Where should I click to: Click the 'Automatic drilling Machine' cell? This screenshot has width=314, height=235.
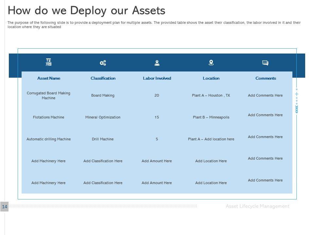(x=48, y=139)
